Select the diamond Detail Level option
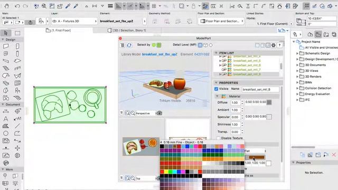Image resolution: width=338 pixels, height=190 pixels. 211,45
